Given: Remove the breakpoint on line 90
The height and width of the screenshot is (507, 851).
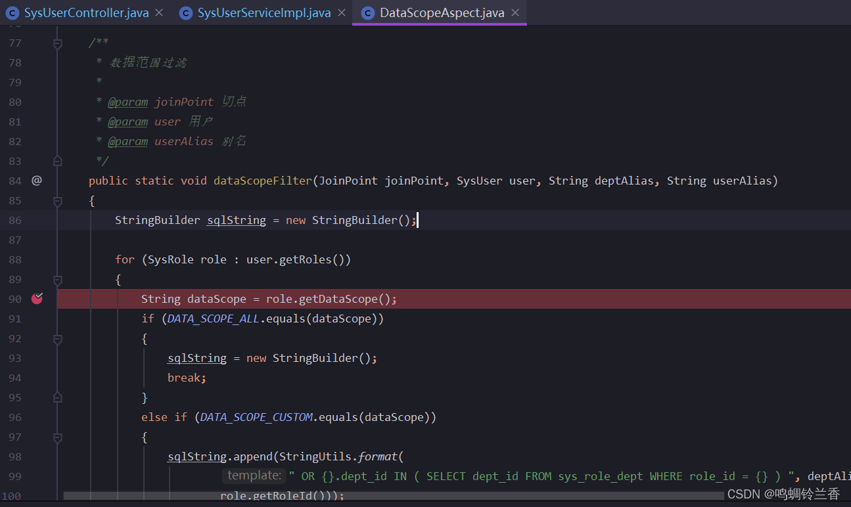Looking at the screenshot, I should click(x=37, y=299).
